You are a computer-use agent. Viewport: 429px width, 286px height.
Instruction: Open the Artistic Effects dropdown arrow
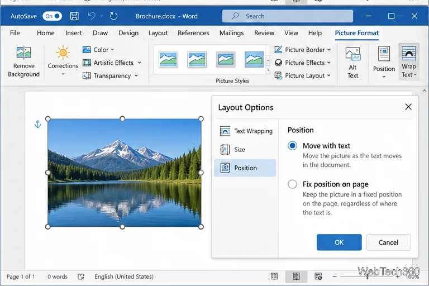coord(139,63)
